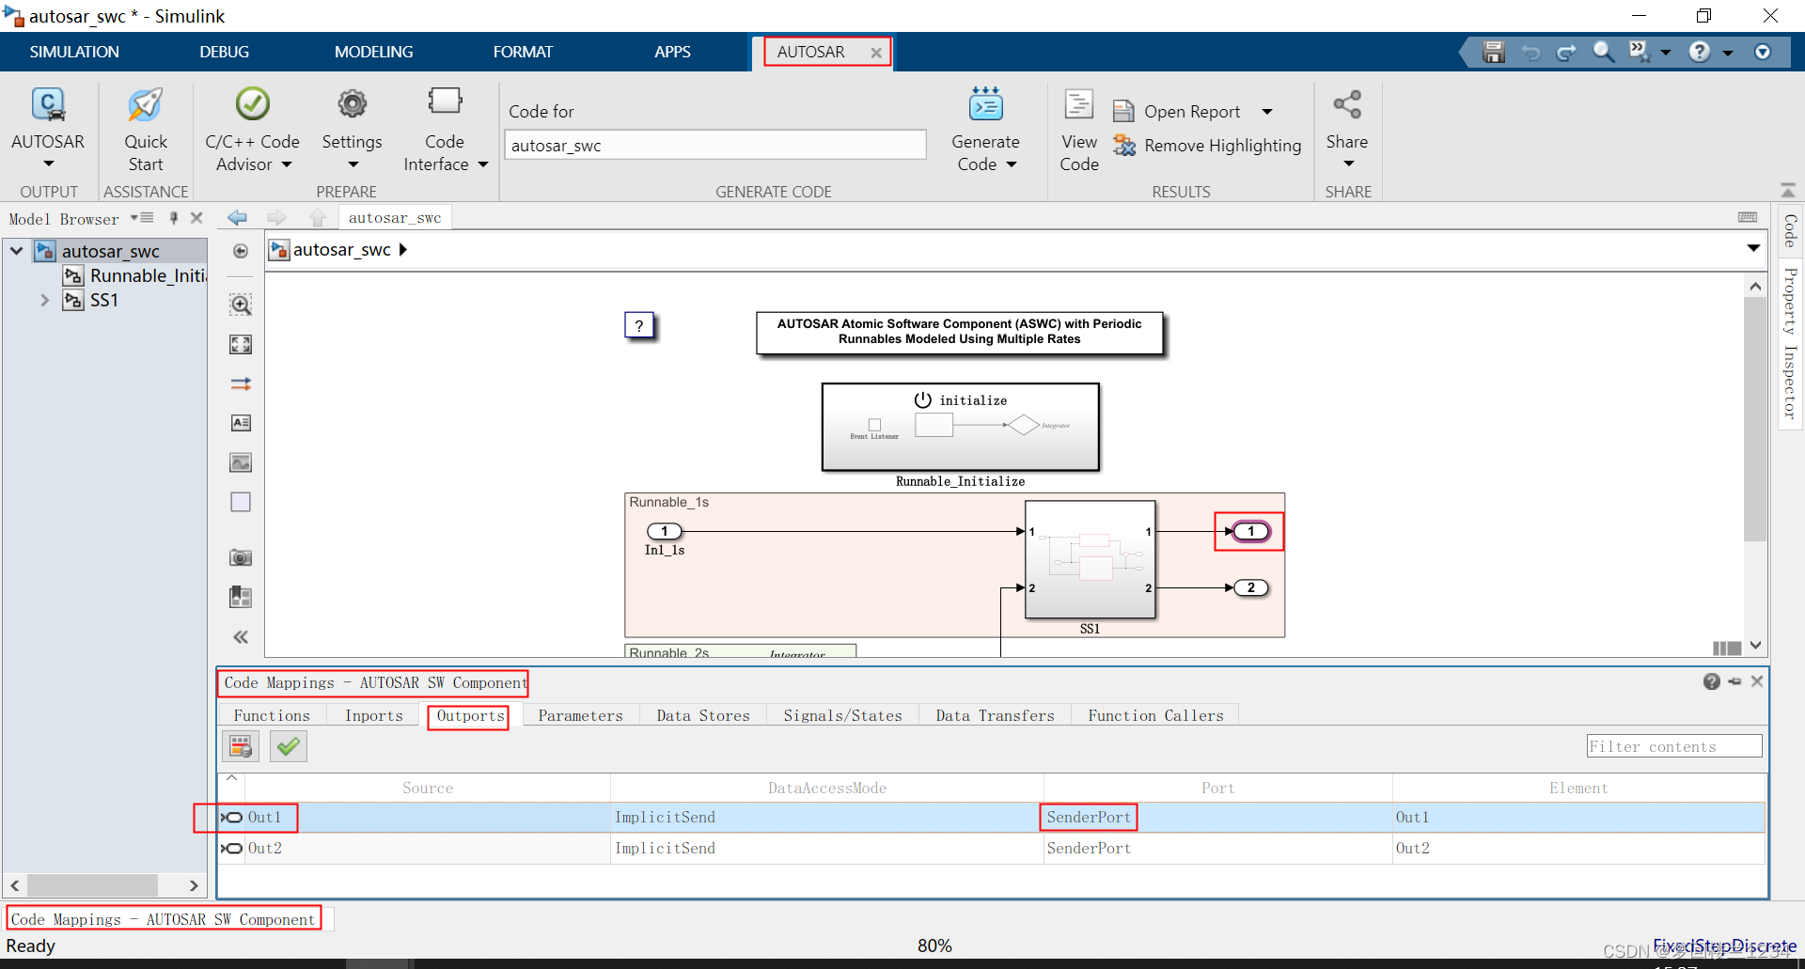Switch to the Signals/States tab
Image resolution: width=1805 pixels, height=969 pixels.
click(x=842, y=715)
